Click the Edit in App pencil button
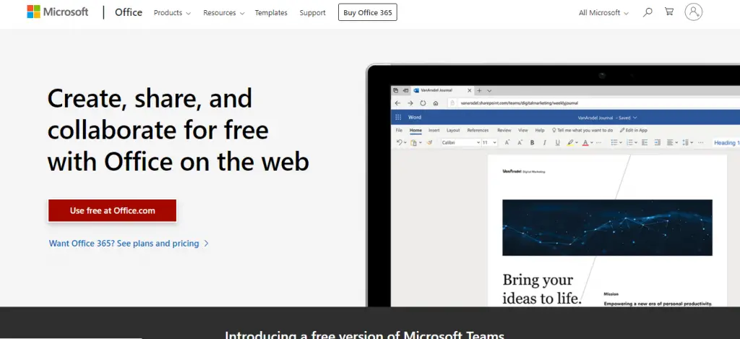This screenshot has width=740, height=339. pos(634,130)
